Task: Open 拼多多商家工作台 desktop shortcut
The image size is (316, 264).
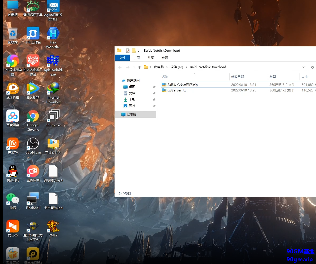Action: [33, 65]
